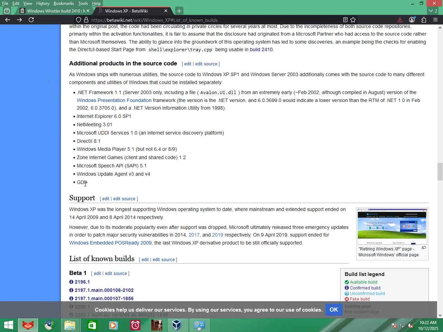Enlarge the Retiring Windows XP image
Image resolution: width=443 pixels, height=332 pixels.
click(x=424, y=248)
